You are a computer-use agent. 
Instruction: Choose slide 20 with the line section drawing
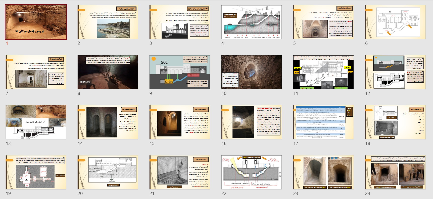pyautogui.click(x=108, y=172)
